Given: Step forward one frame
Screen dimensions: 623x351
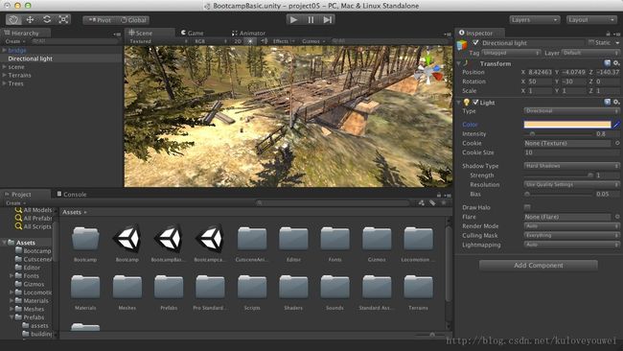Looking at the screenshot, I should 328,19.
